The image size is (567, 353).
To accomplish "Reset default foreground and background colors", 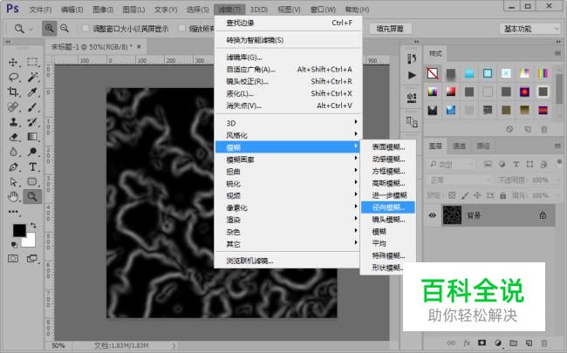I will (x=14, y=245).
